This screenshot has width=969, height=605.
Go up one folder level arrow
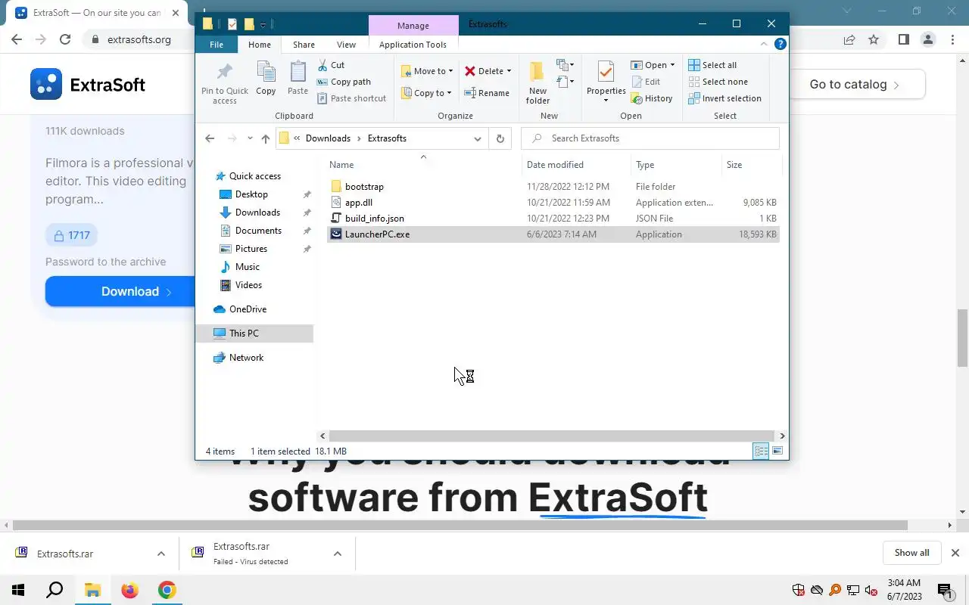point(265,138)
